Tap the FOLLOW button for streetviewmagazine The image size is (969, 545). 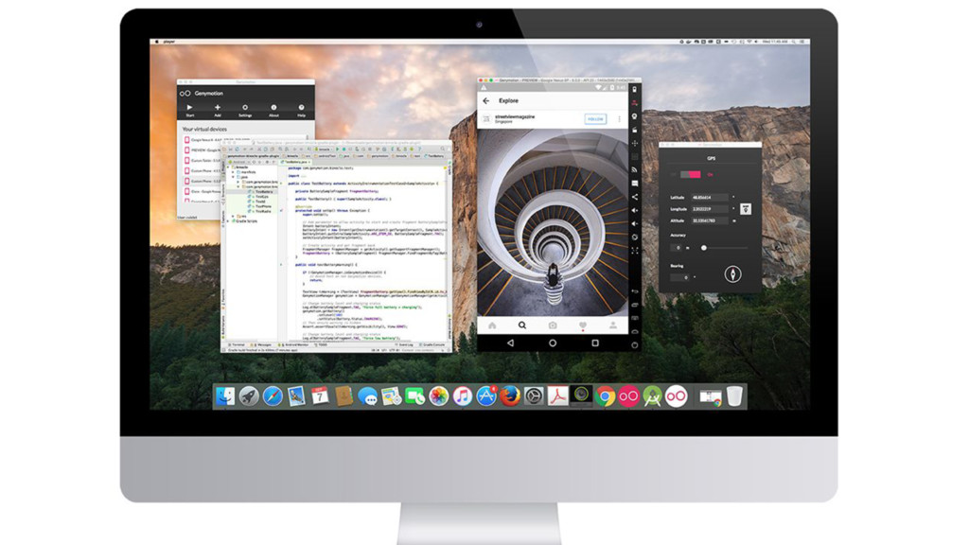tap(596, 118)
